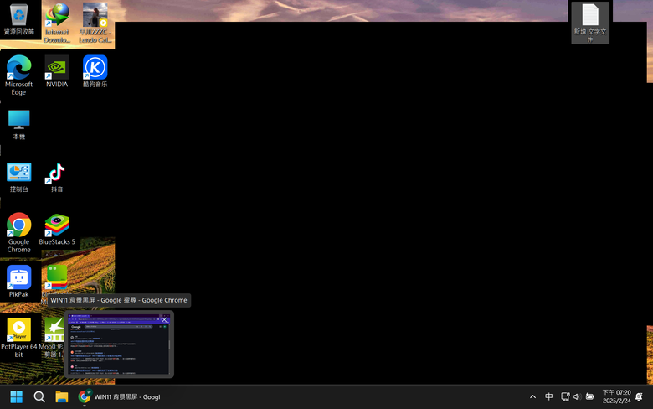The image size is (653, 409).
Task: Open the Lendo Cal video file icon
Action: (95, 23)
